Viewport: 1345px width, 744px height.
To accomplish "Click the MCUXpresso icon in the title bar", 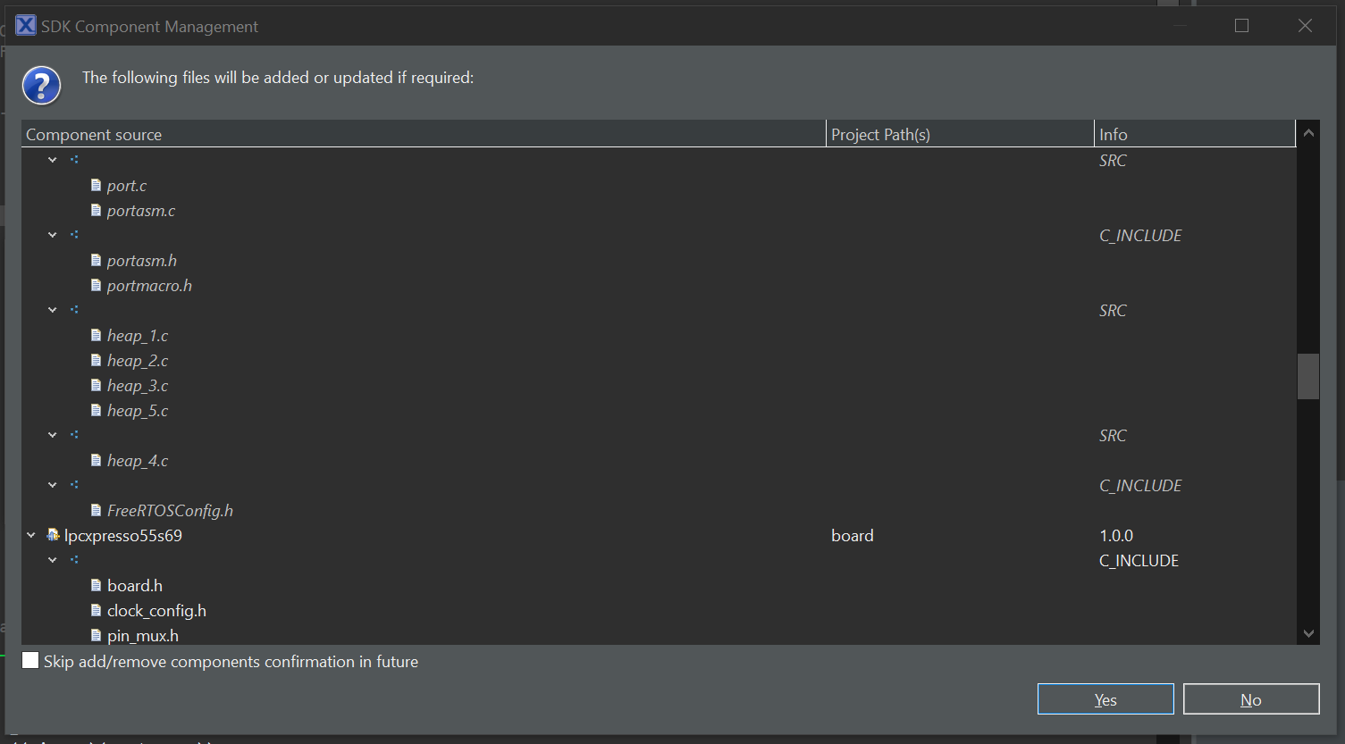I will pyautogui.click(x=25, y=25).
